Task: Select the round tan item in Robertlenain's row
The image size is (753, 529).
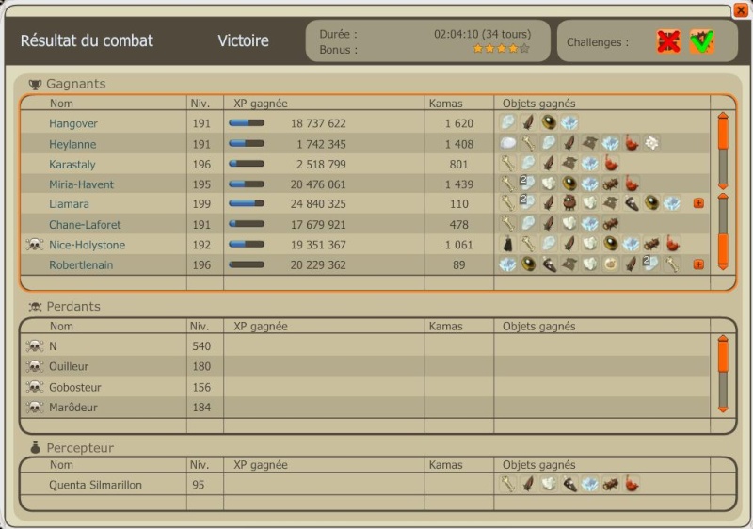Action: pos(610,264)
